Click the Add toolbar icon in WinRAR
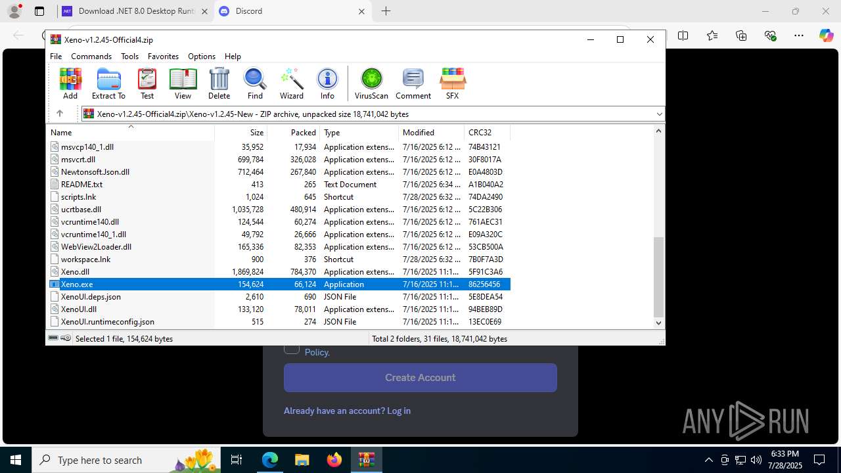Viewport: 841px width, 473px height. coord(70,83)
